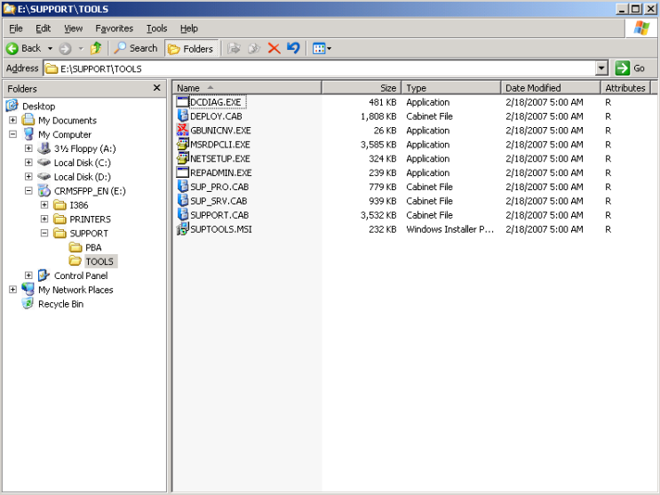Select the DCDIAG.EXE file icon

(183, 102)
